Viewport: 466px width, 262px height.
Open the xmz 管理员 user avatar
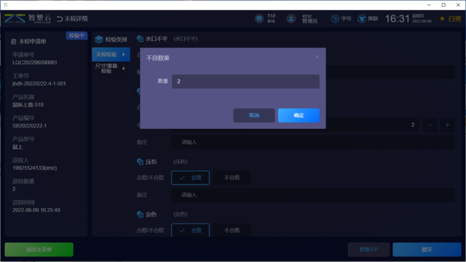[x=292, y=19]
